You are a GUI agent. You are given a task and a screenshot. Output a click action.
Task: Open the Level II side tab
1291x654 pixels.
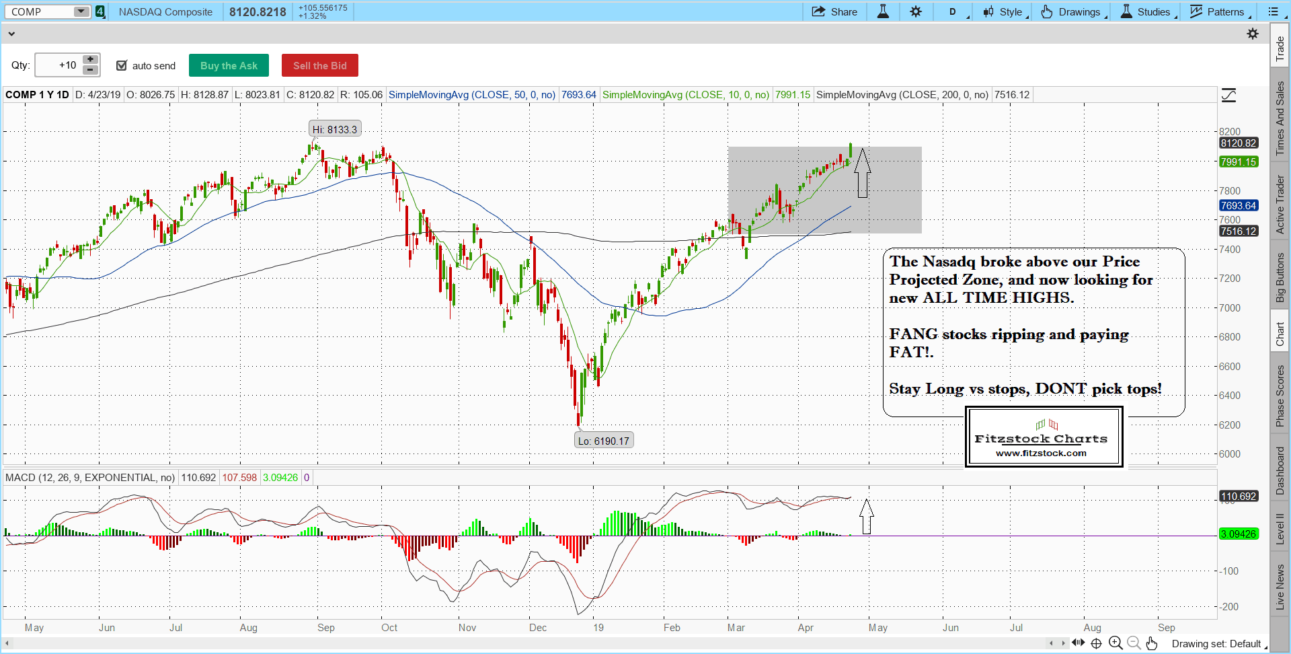1280,528
